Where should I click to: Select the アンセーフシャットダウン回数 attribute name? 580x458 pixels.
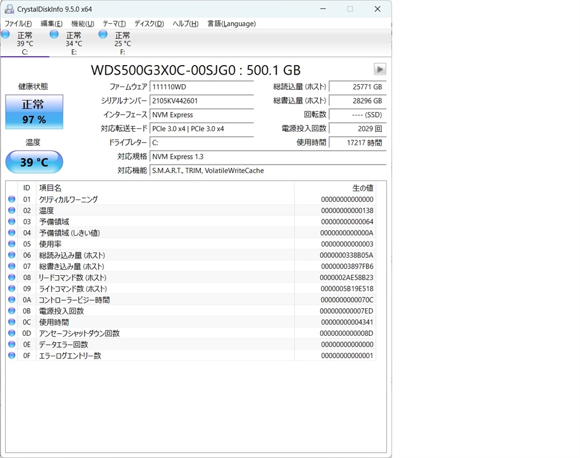[x=79, y=333]
